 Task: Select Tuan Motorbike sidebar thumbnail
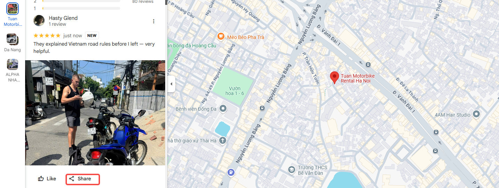click(13, 9)
